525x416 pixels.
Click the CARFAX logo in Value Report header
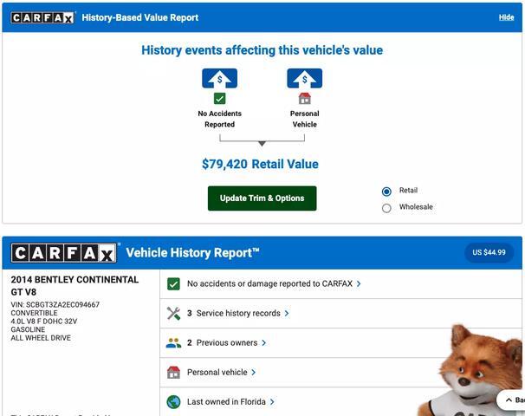pyautogui.click(x=42, y=17)
